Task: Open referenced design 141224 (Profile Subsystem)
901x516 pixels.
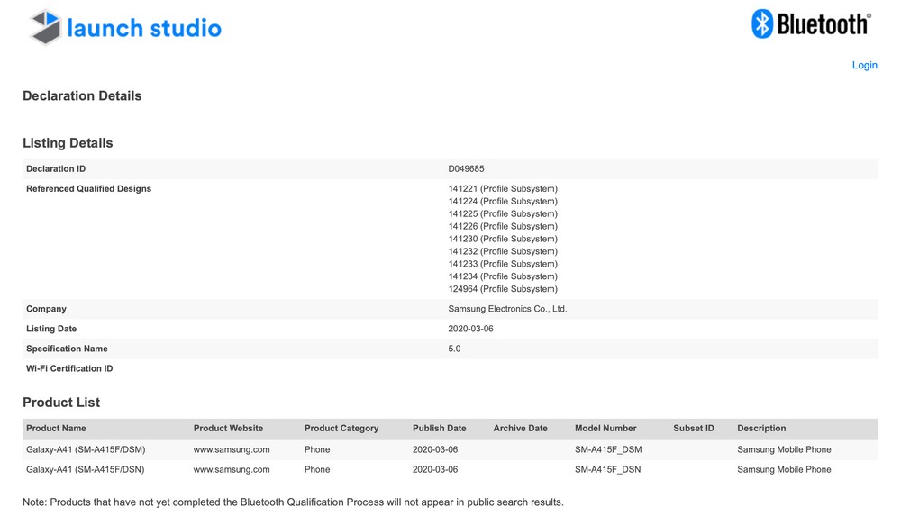Action: [x=503, y=202]
